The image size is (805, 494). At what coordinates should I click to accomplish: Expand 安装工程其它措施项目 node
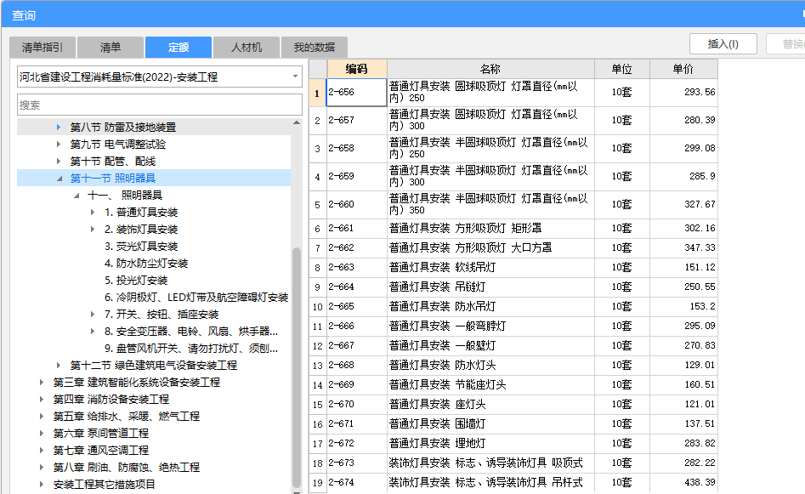[42, 485]
